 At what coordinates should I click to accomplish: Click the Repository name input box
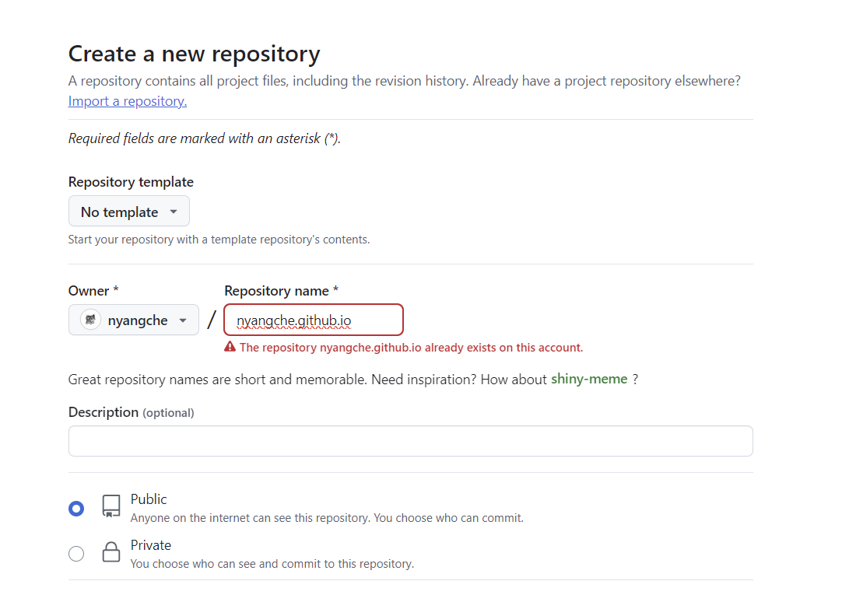[313, 320]
